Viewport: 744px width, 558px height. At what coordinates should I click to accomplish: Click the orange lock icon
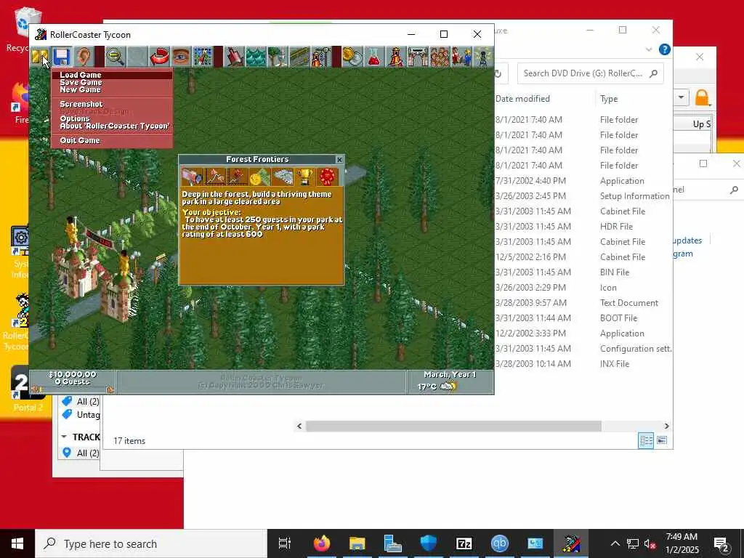tap(702, 98)
